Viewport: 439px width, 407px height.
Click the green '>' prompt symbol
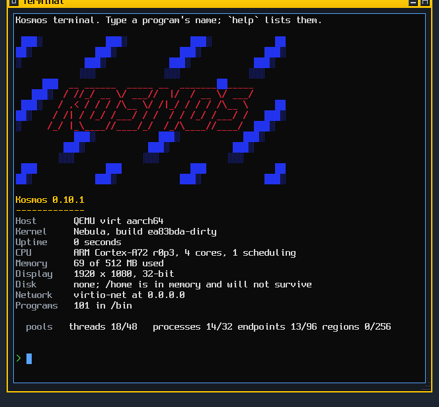click(x=19, y=358)
